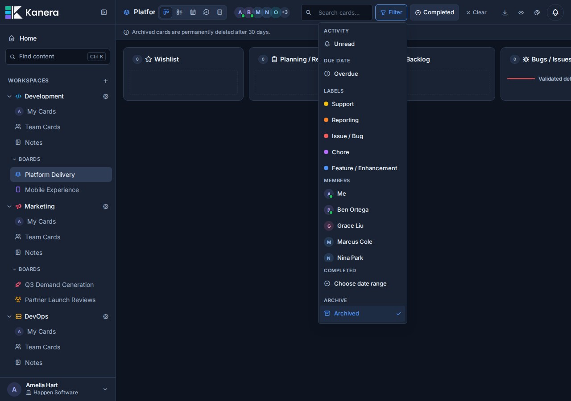Screen dimensions: 571x401
Task: Open Notes under DevOps
Action: click(x=61, y=363)
